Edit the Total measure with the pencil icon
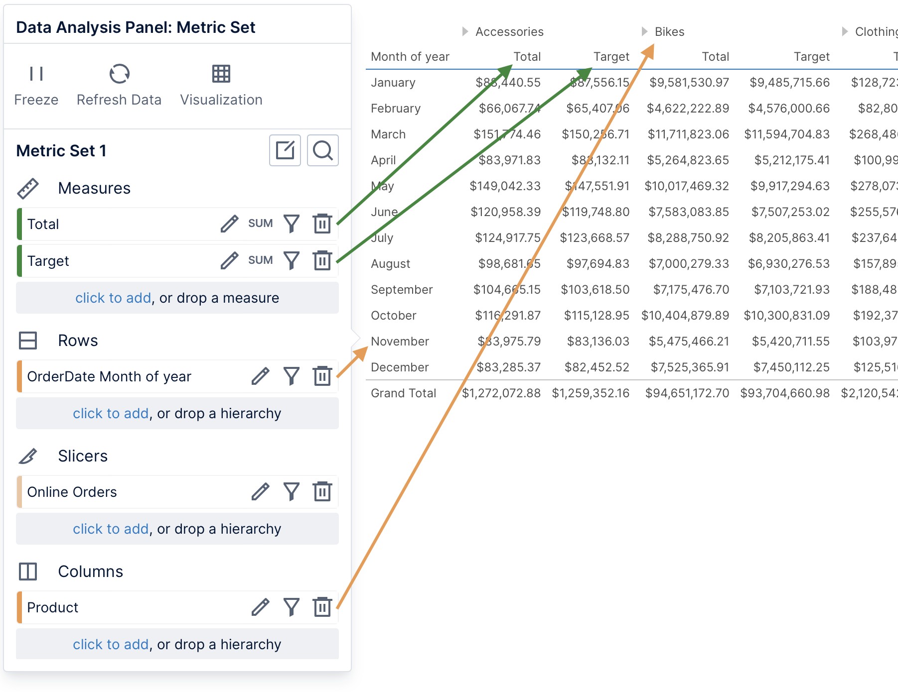Viewport: 898px width, 692px height. point(230,224)
